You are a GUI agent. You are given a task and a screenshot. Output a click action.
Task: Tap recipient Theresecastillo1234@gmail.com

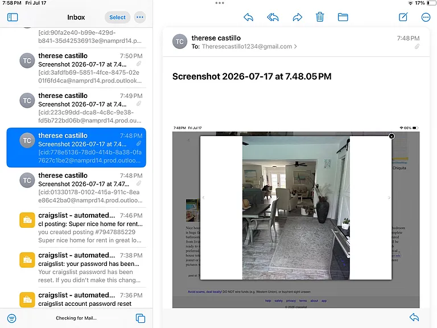coord(246,47)
